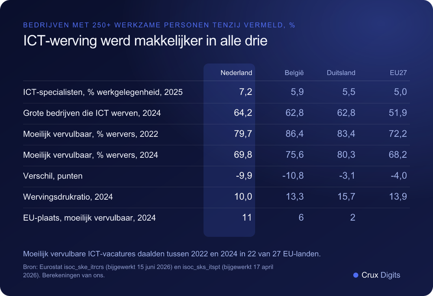Screen dimensions: 433x296
Task: Click EU27 value 68,2 for 2024
Action: [398, 155]
